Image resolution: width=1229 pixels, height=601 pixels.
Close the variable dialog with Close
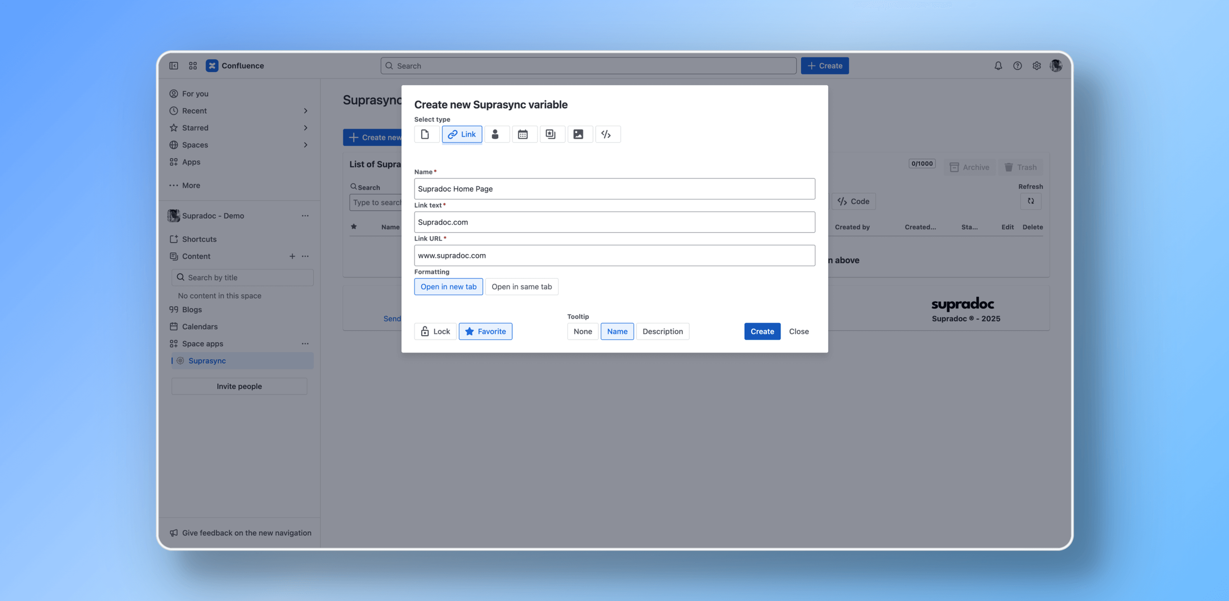798,331
